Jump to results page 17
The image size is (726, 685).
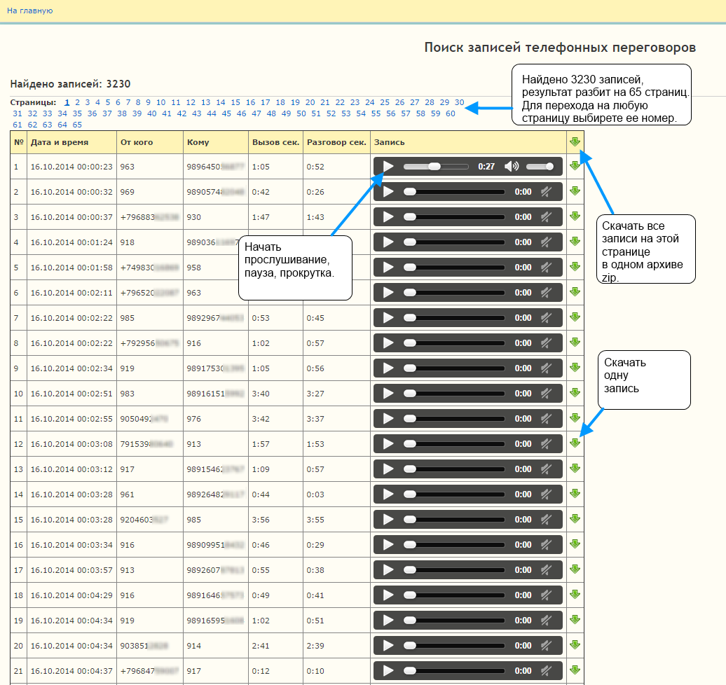coord(266,102)
